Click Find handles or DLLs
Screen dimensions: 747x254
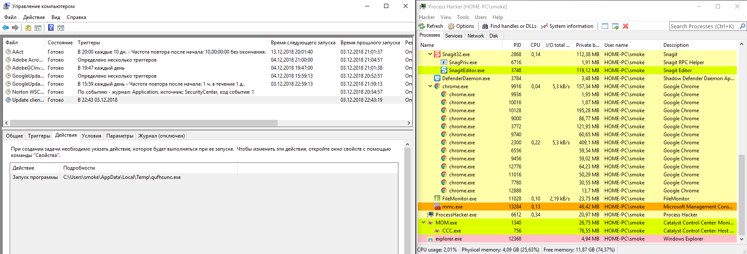click(x=509, y=26)
